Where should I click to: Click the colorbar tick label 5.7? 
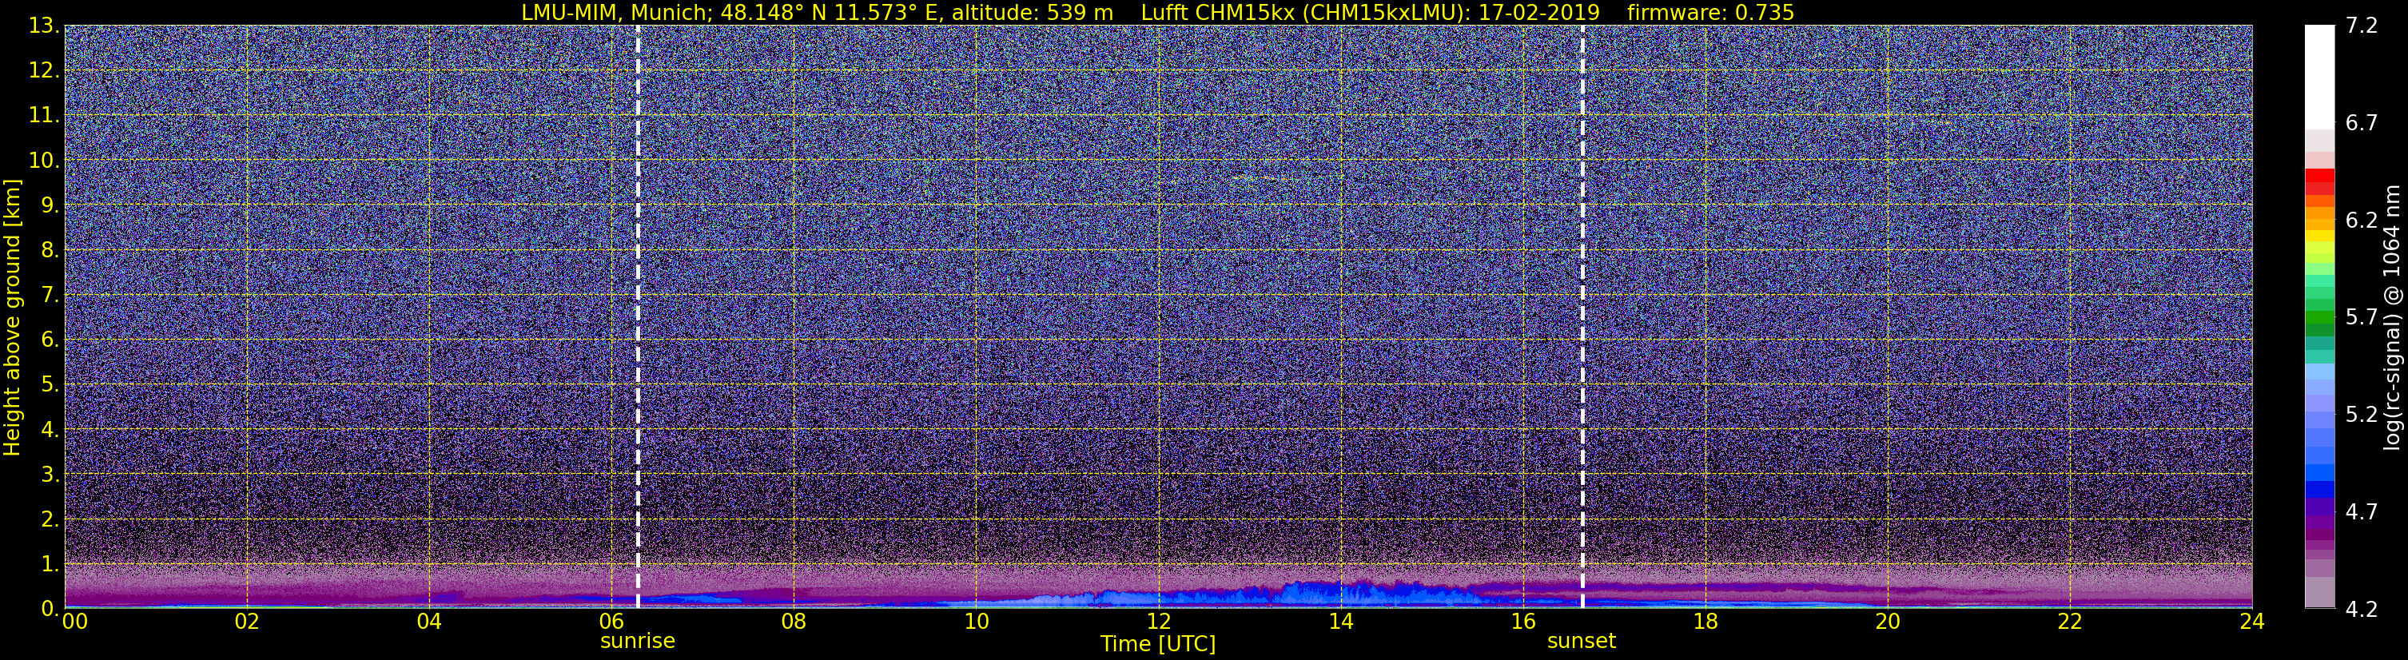(2362, 317)
